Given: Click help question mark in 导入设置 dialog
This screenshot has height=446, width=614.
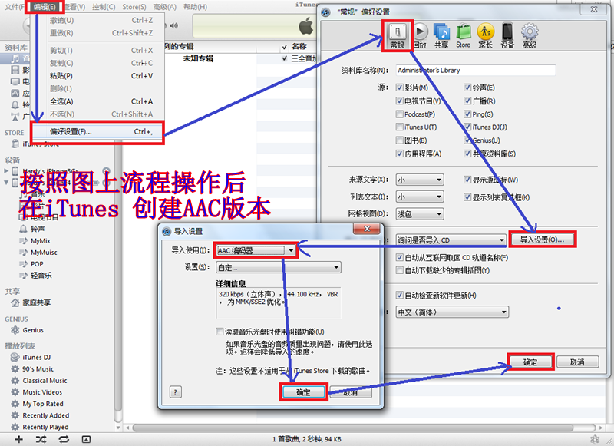Looking at the screenshot, I should tap(176, 392).
